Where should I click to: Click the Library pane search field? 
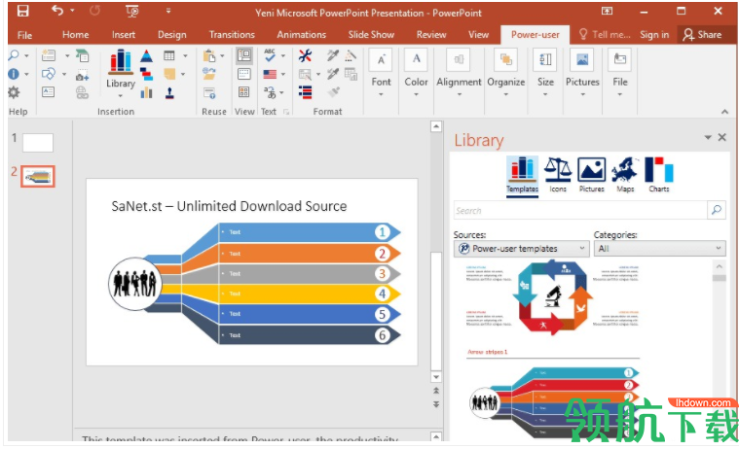pyautogui.click(x=580, y=210)
